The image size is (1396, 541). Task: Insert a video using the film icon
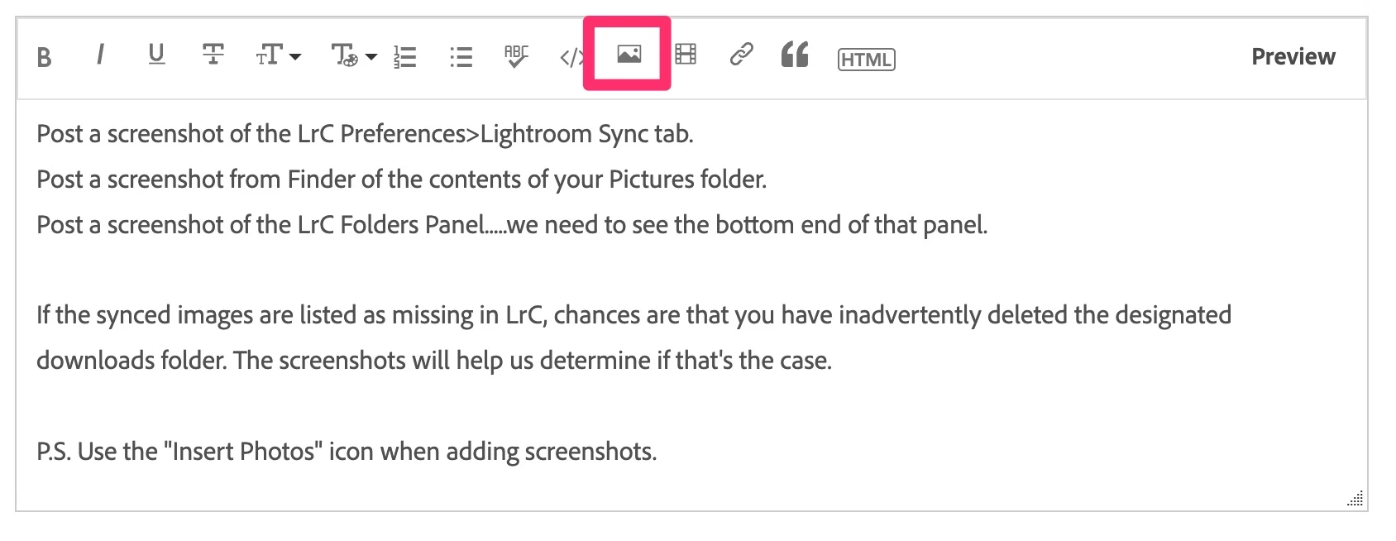tap(686, 55)
